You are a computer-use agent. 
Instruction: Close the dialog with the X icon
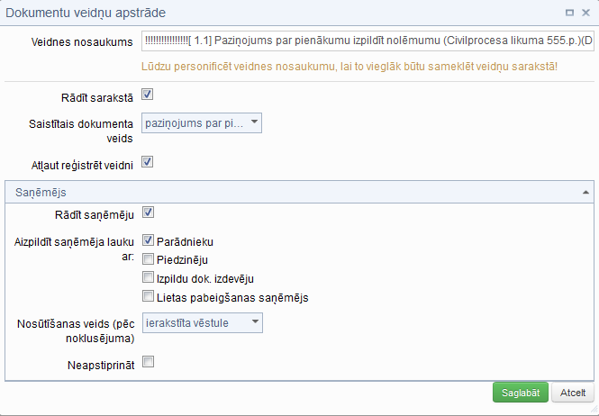coord(585,13)
